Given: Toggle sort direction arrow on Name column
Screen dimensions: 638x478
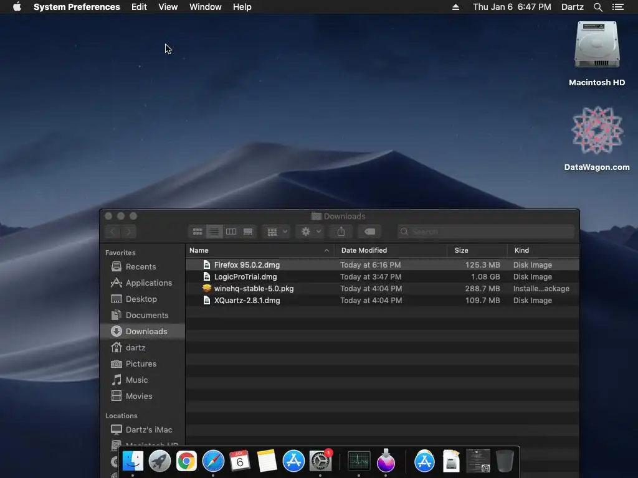Looking at the screenshot, I should [326, 250].
